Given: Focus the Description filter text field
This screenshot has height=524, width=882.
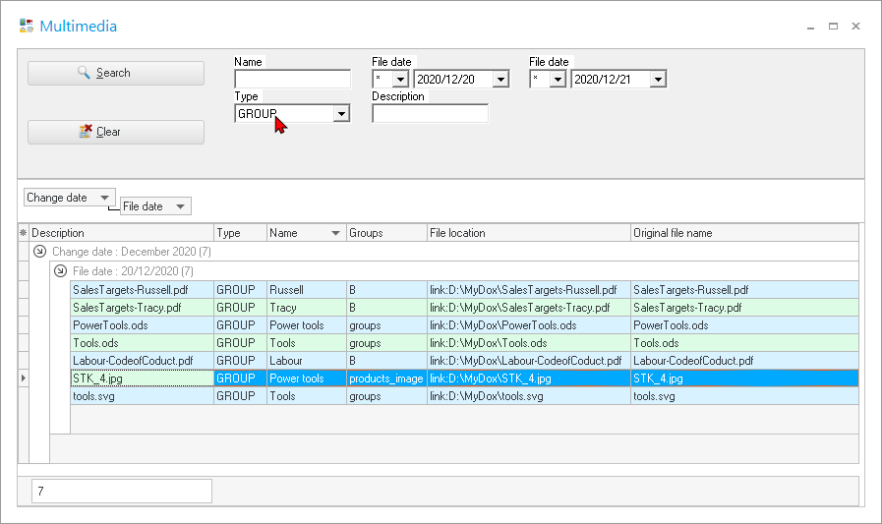Looking at the screenshot, I should click(x=430, y=114).
